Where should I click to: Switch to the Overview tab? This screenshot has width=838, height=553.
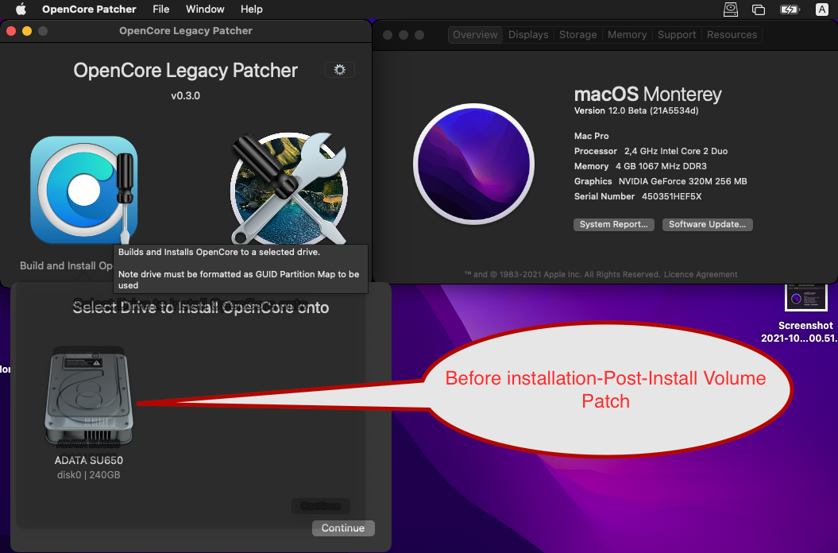[x=475, y=35]
